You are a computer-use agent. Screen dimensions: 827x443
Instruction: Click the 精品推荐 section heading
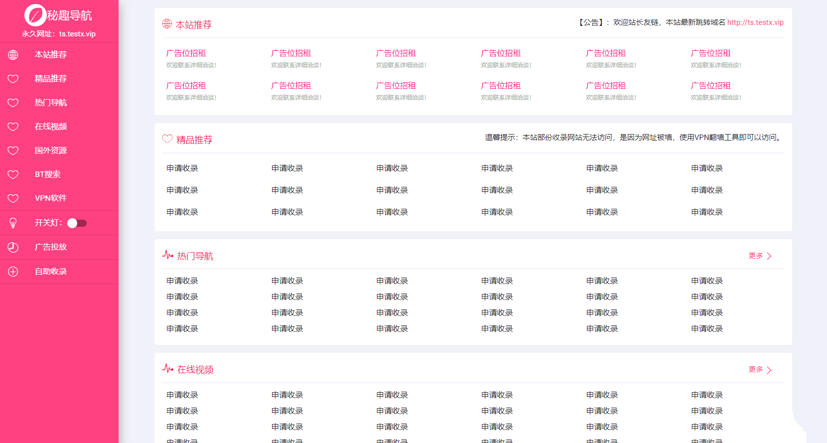[194, 140]
